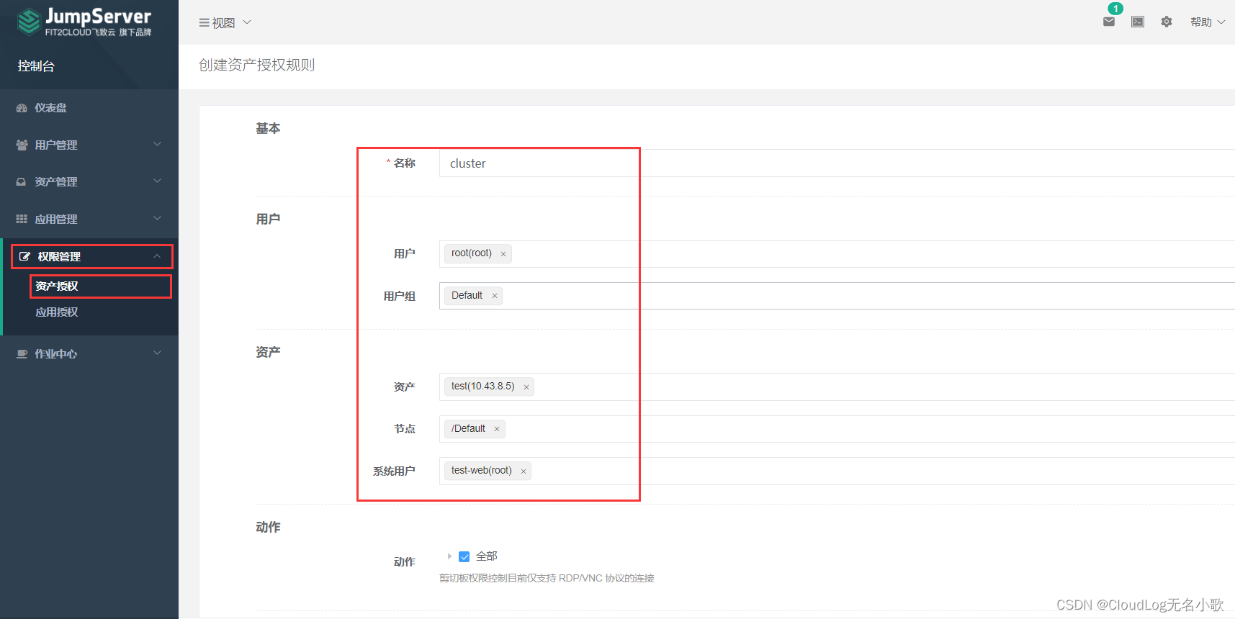
Task: Click the 基本 section heading
Action: coord(268,128)
